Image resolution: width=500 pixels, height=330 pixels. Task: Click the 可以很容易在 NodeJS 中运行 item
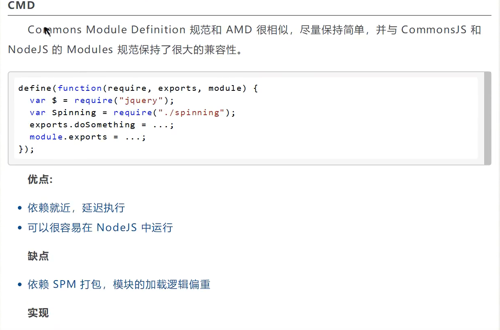[x=100, y=227]
